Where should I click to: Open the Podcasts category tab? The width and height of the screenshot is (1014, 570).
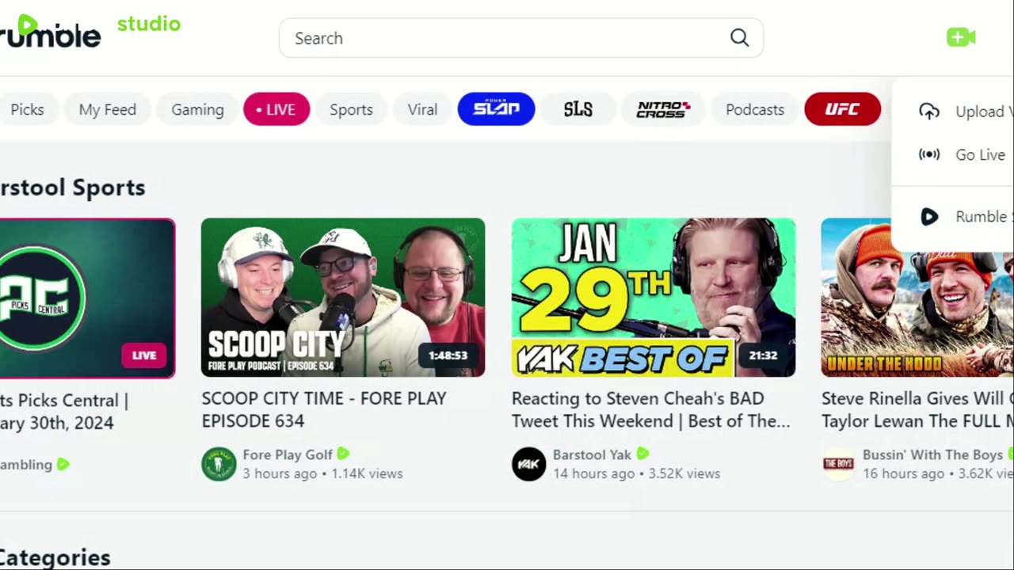point(755,109)
